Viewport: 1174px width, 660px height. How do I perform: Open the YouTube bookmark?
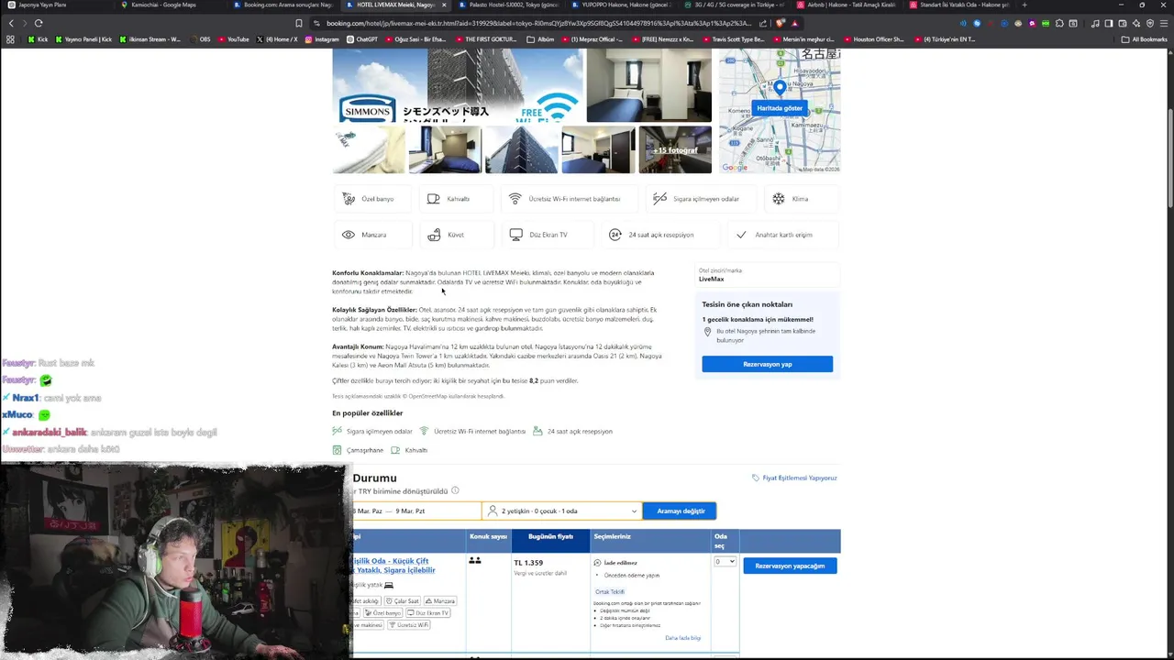(233, 39)
